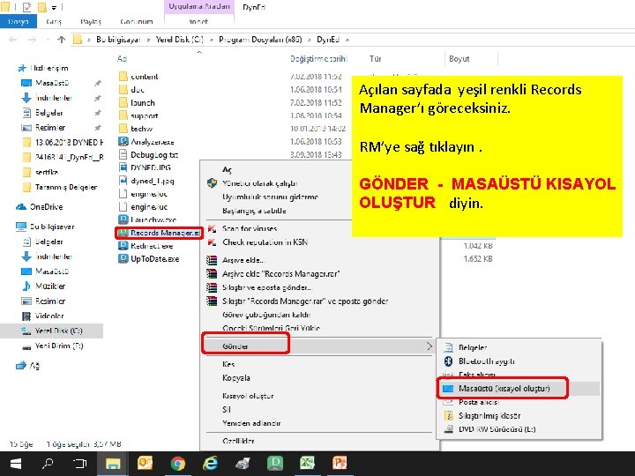
Task: Choose Arşive ekle... in context menu
Action: pos(243,260)
